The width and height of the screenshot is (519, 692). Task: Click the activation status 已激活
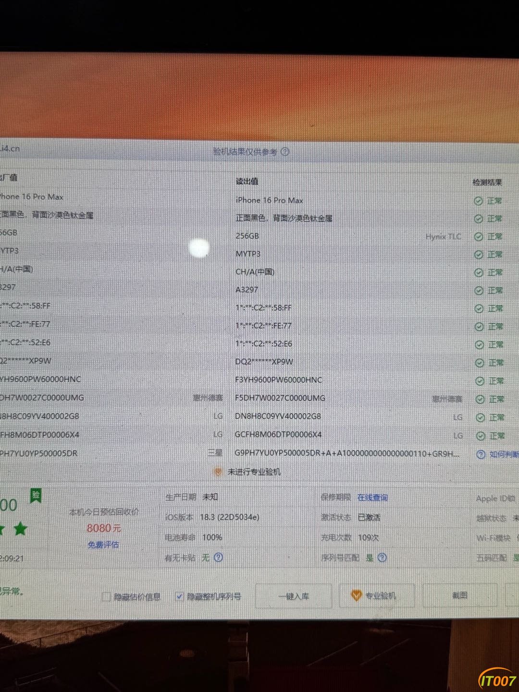369,517
